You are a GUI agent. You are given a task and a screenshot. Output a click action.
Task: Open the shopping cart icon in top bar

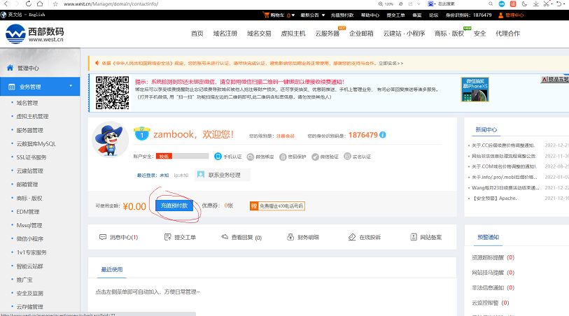pyautogui.click(x=267, y=15)
